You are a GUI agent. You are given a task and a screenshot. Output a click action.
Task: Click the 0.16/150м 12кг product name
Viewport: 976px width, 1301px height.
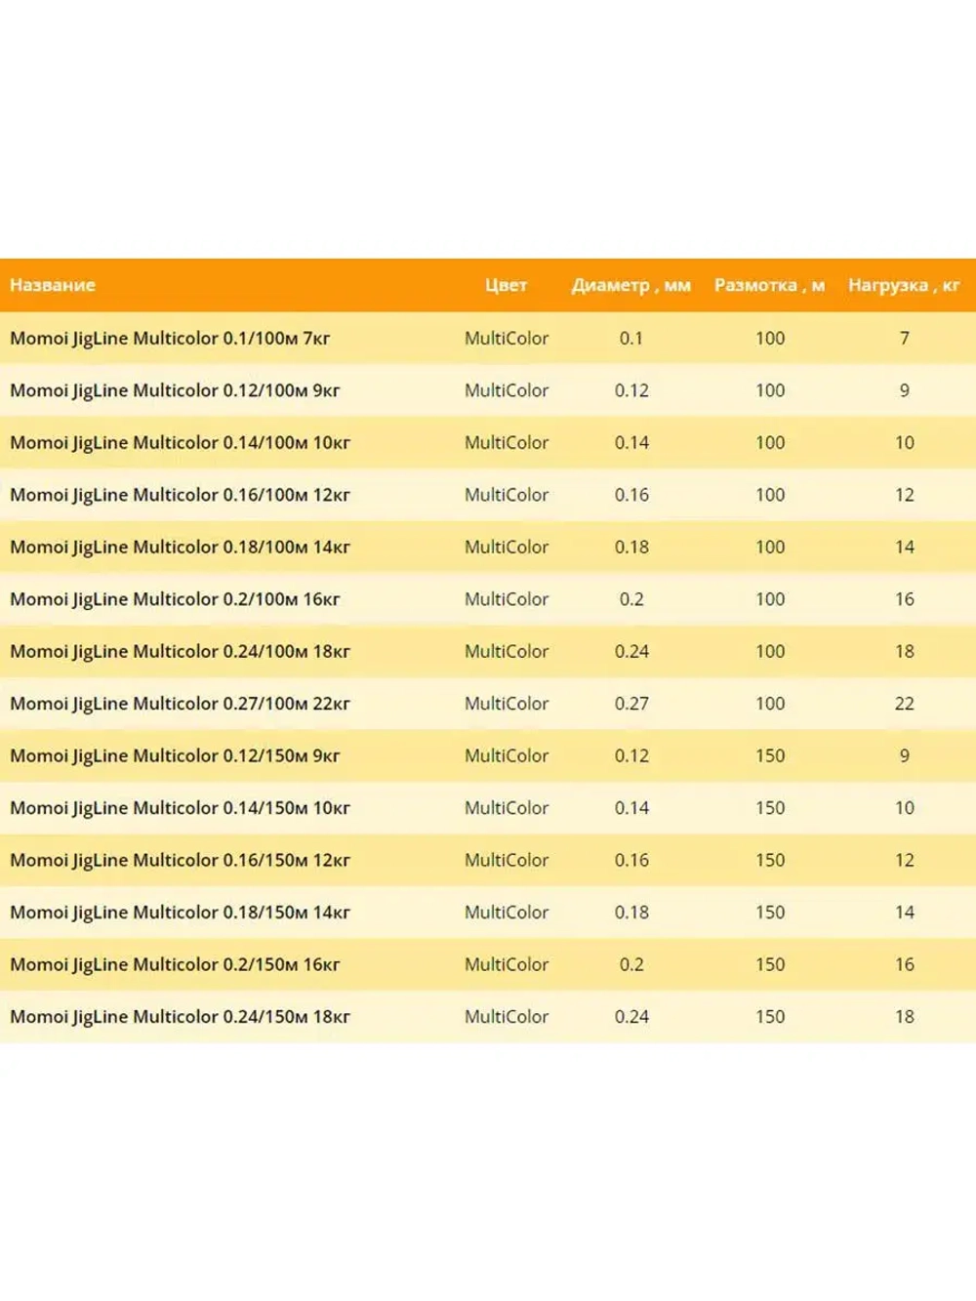click(180, 861)
